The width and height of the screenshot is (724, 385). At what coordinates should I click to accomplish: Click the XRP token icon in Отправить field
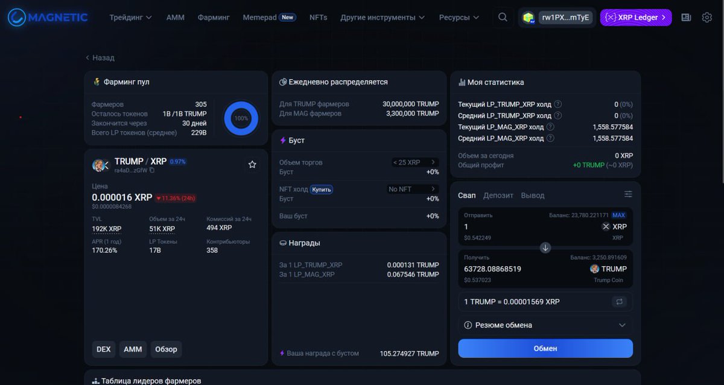coord(606,226)
